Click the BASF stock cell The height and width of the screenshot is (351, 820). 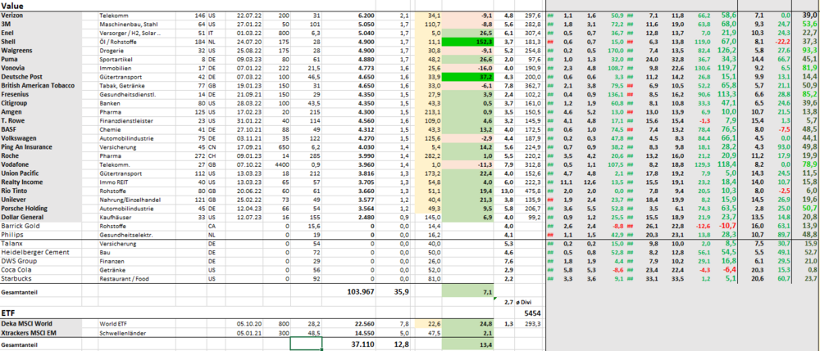41,128
